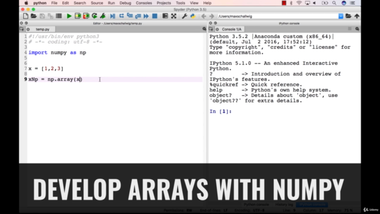The width and height of the screenshot is (380, 214).
Task: Run the file with the green play icon
Action: 69,16
